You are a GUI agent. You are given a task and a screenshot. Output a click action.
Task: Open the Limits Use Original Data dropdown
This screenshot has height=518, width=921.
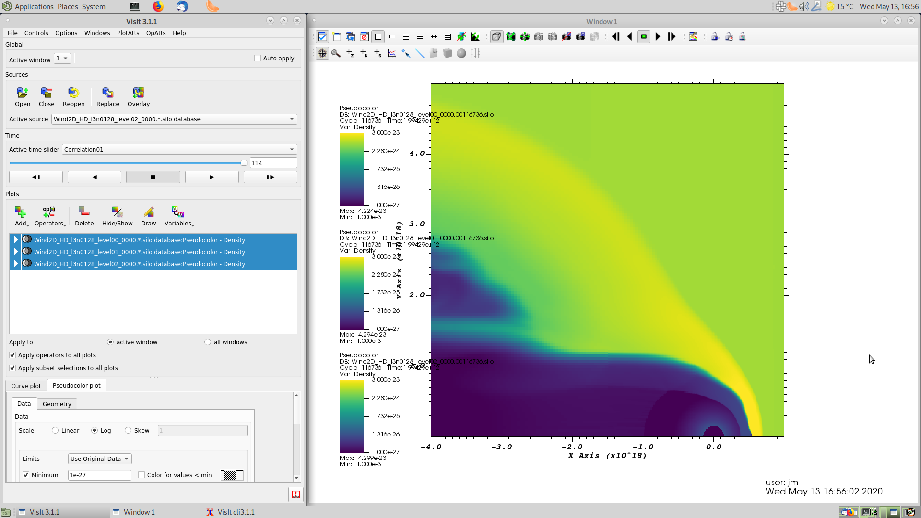click(99, 459)
